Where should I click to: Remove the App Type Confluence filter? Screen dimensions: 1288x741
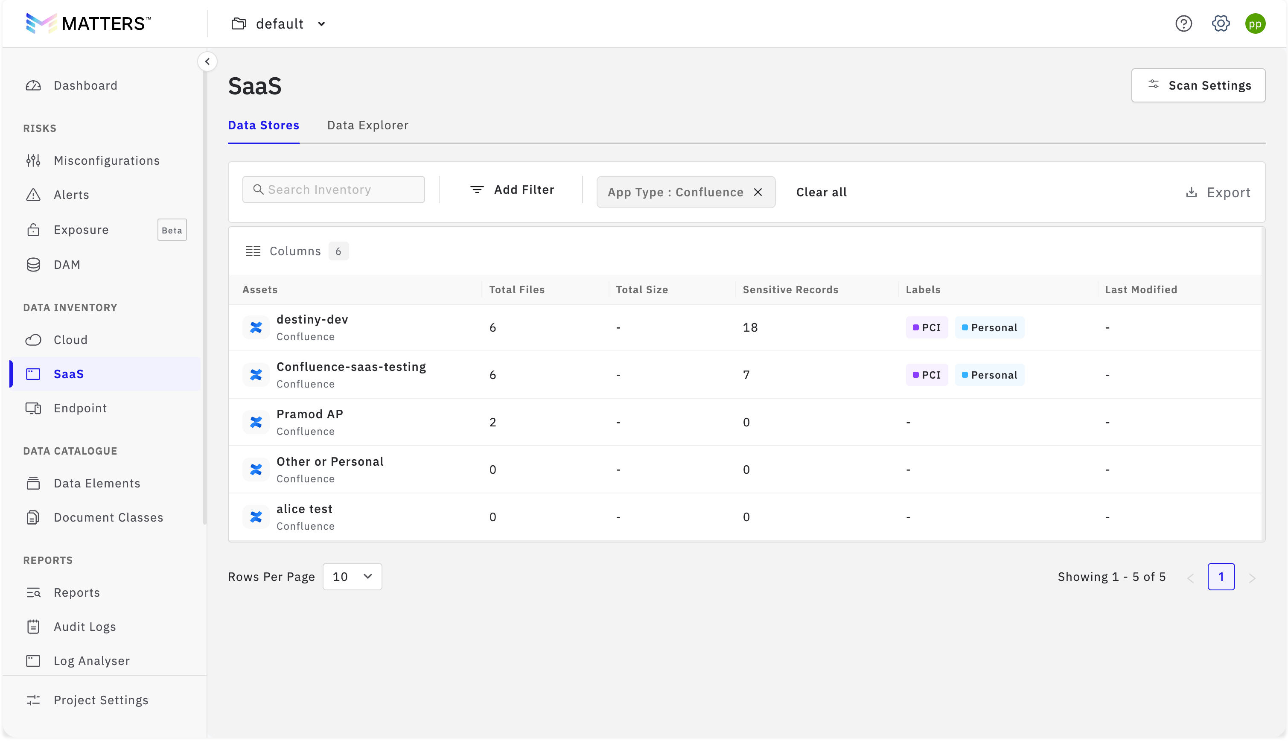(x=758, y=193)
